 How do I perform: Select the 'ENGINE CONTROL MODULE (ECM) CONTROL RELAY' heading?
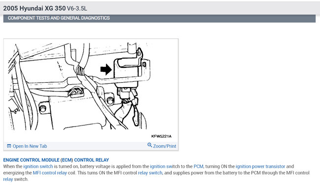[56, 160]
